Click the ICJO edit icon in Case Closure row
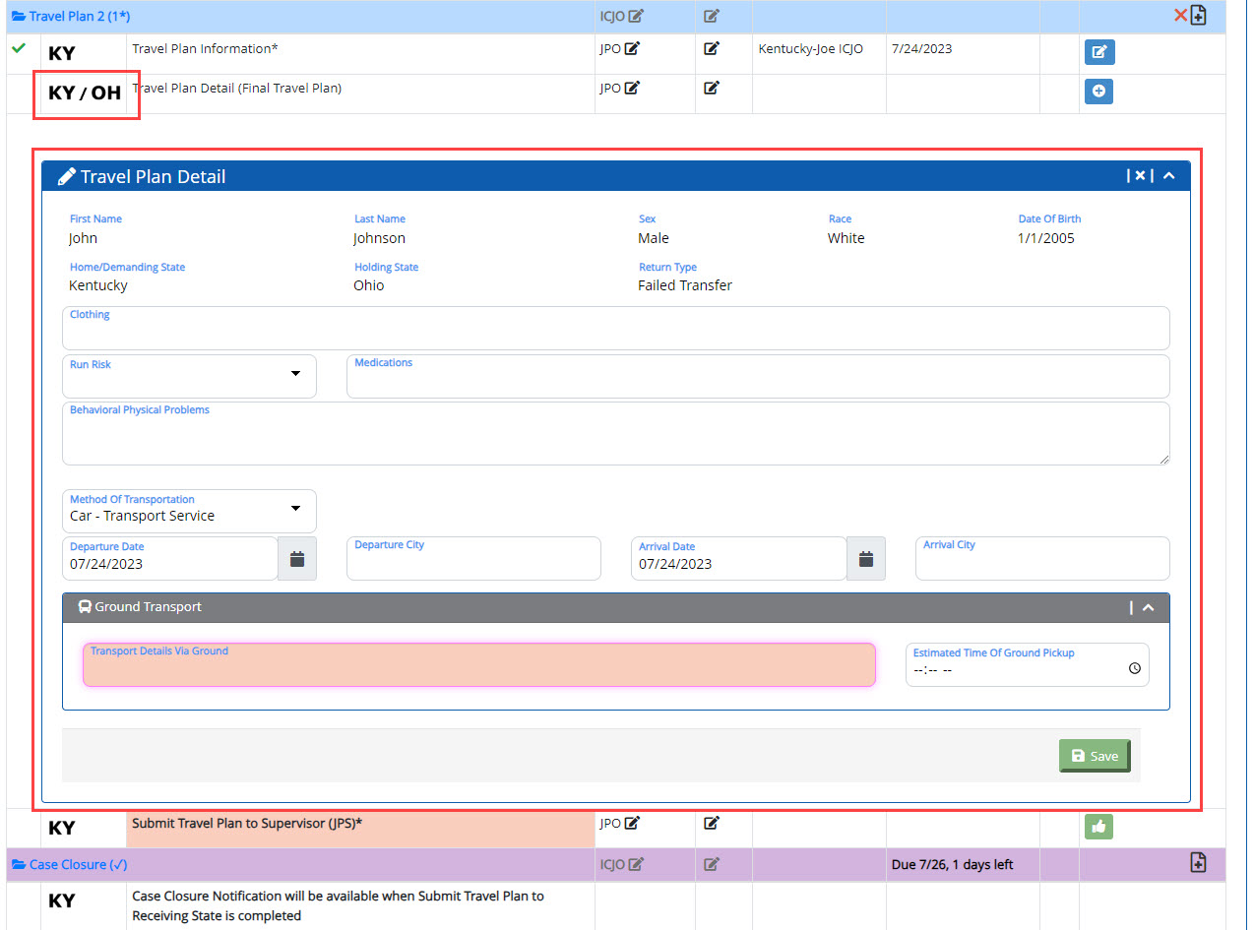The height and width of the screenshot is (930, 1254). pos(636,864)
